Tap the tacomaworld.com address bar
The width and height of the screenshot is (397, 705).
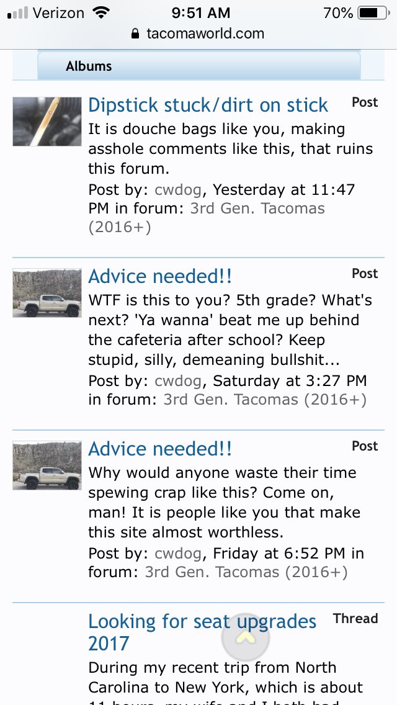click(x=198, y=34)
